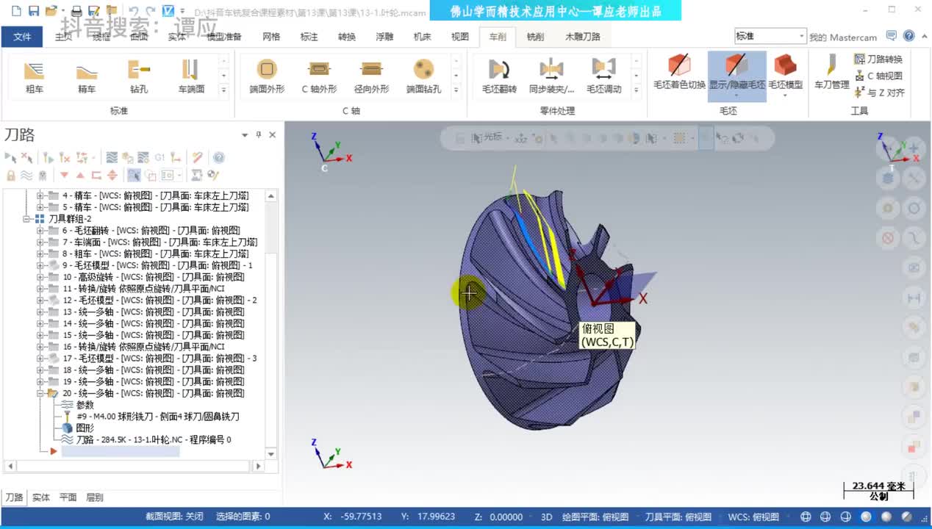Open the 转换 ribbon tab
Image resolution: width=932 pixels, height=529 pixels.
click(x=346, y=37)
